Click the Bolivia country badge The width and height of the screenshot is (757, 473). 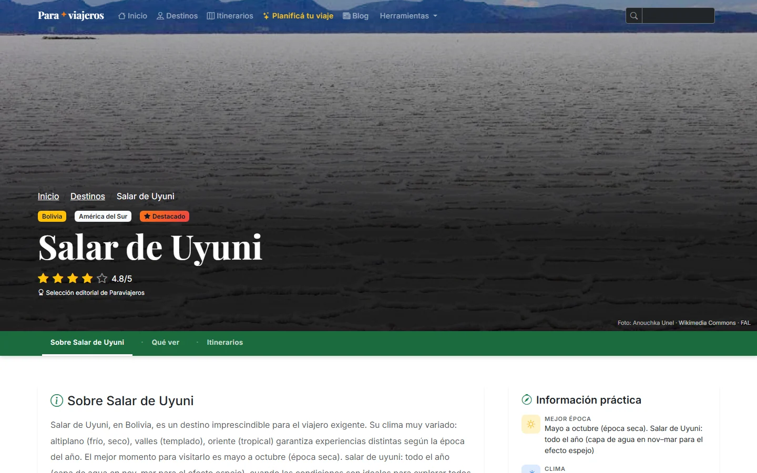[52, 217]
